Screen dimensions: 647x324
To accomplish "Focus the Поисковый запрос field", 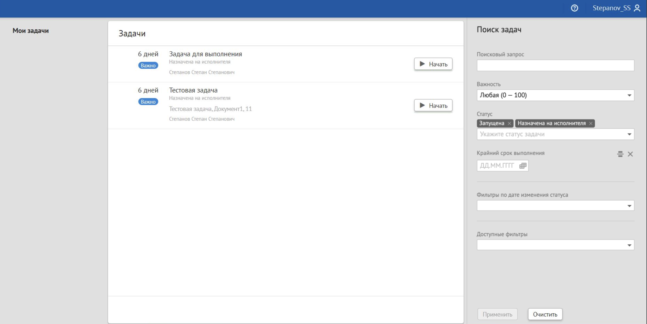I will point(555,66).
